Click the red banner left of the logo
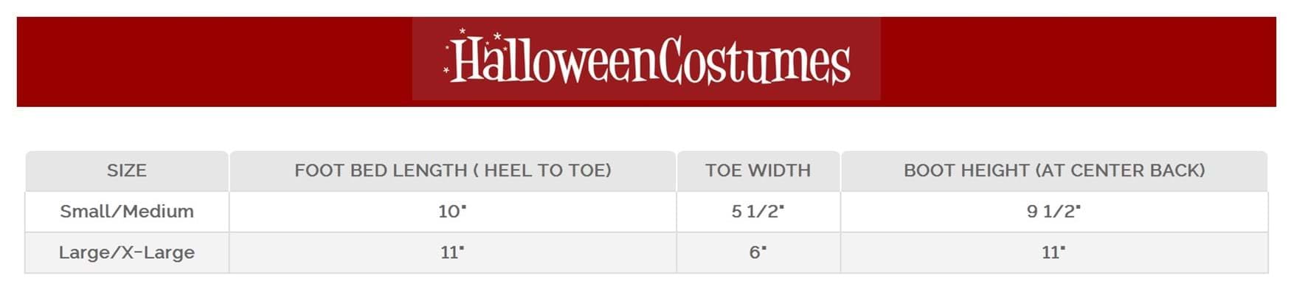1291x298 pixels. click(x=214, y=62)
